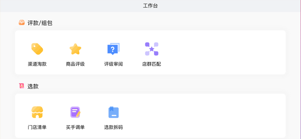Click the 工作台 page title
301x139 pixels.
point(150,6)
